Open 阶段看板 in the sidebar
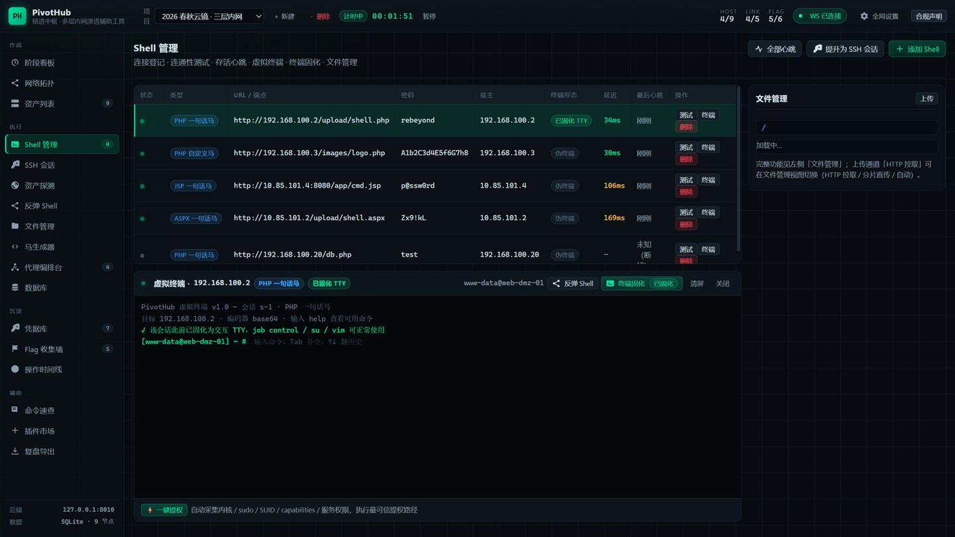This screenshot has height=537, width=955. (x=62, y=63)
